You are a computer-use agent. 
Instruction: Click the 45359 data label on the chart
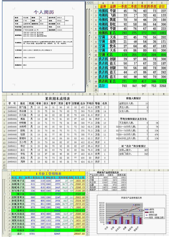click(x=137, y=205)
